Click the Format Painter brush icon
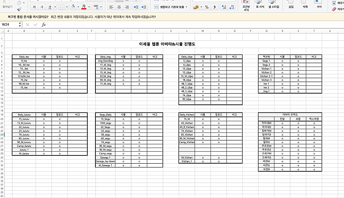This screenshot has width=344, height=198. pyautogui.click(x=19, y=9)
